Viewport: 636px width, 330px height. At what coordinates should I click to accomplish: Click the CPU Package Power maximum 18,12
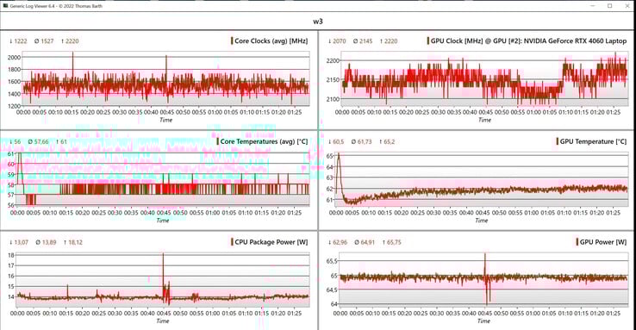coord(73,242)
